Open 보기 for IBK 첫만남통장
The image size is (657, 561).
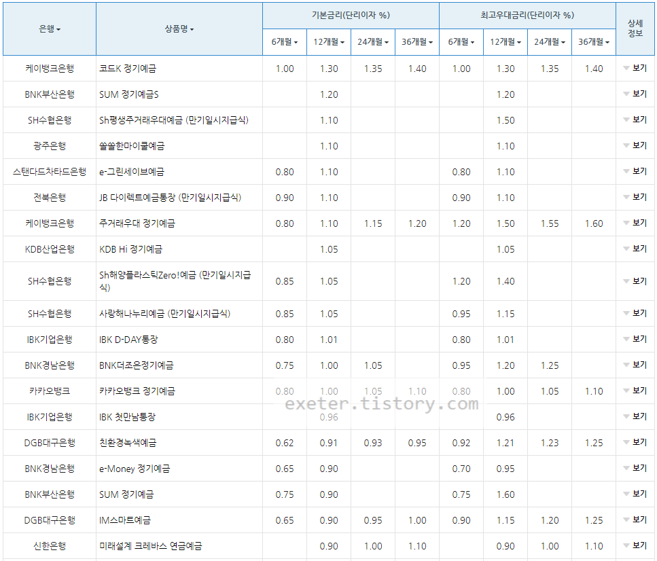pos(635,416)
